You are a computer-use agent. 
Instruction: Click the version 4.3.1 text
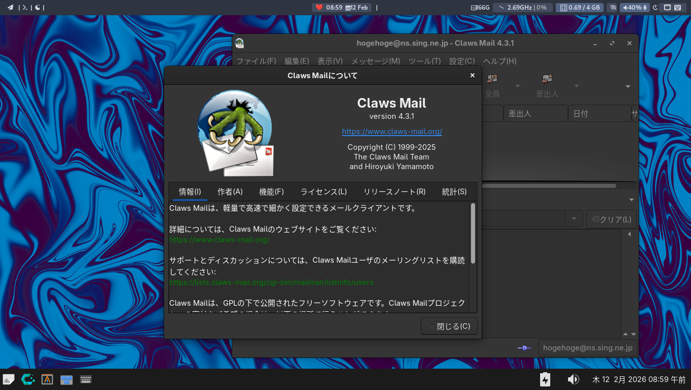point(392,116)
